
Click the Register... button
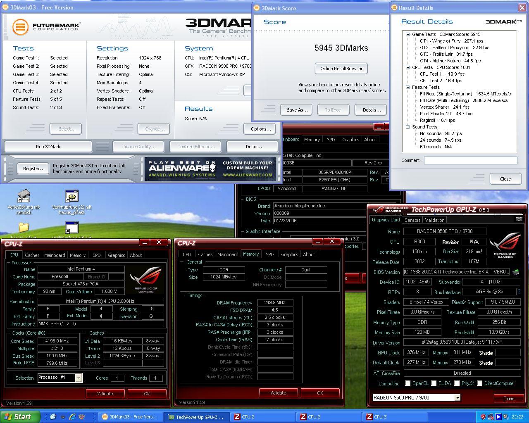point(34,169)
